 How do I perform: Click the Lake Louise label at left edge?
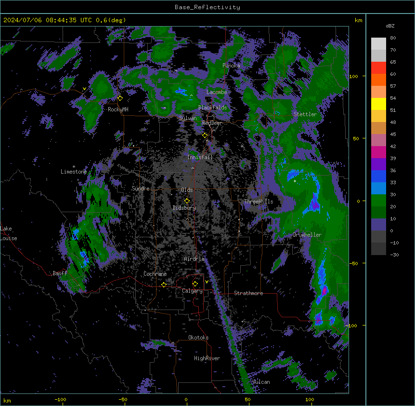9,233
